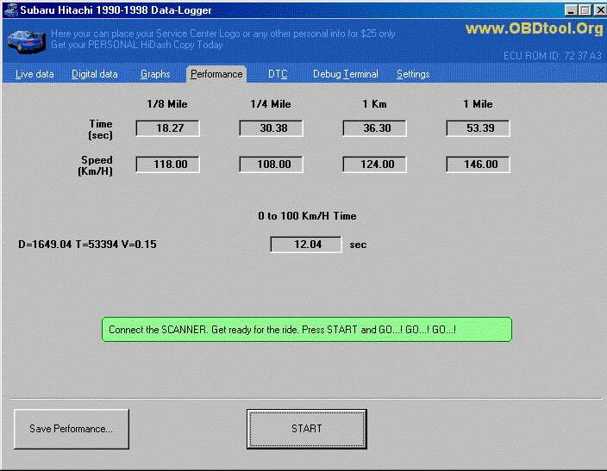Switch to the Settings tab
The width and height of the screenshot is (607, 471).
[x=413, y=74]
